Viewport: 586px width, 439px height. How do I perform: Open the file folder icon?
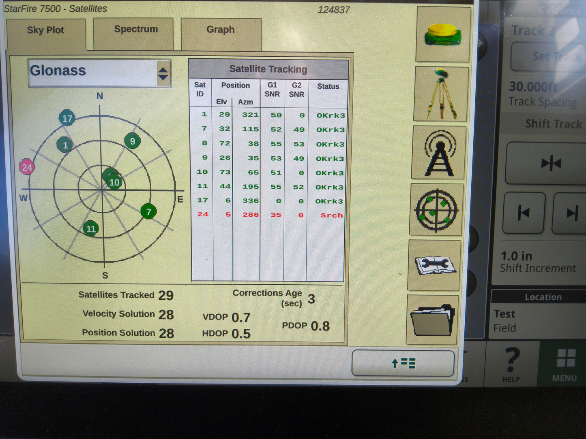tap(432, 320)
